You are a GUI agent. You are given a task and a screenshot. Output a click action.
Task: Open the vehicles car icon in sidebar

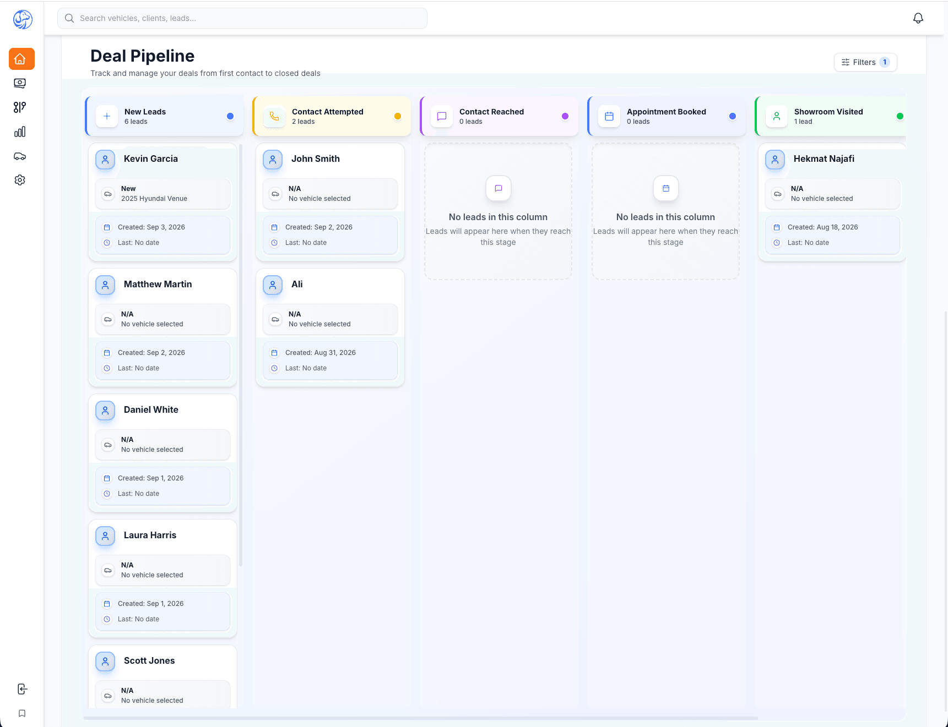[x=20, y=156]
